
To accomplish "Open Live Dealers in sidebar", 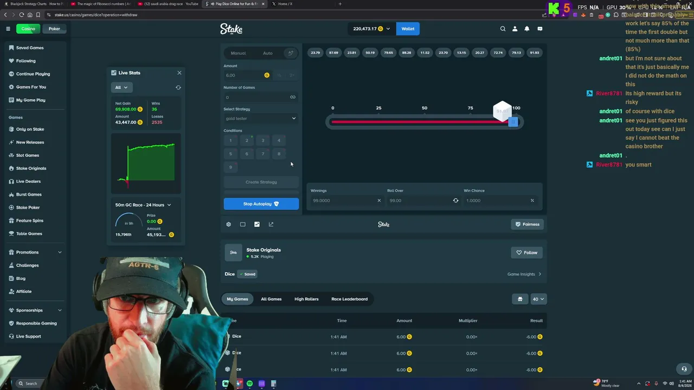I will [28, 181].
